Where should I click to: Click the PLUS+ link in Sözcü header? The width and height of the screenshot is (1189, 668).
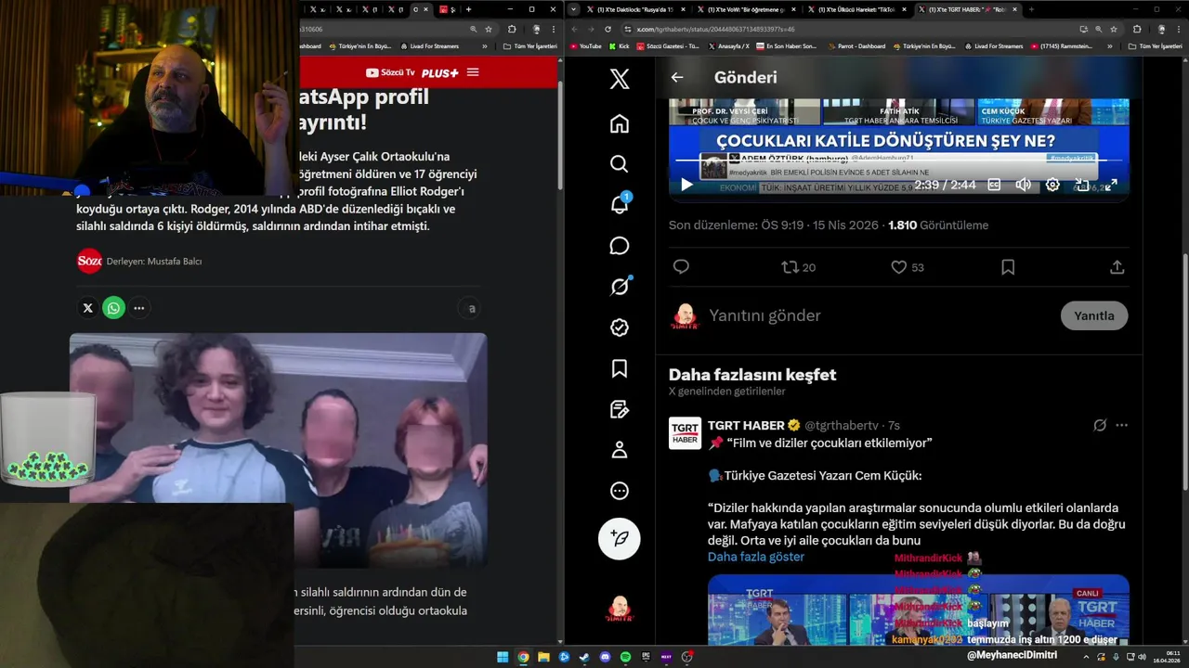click(439, 72)
